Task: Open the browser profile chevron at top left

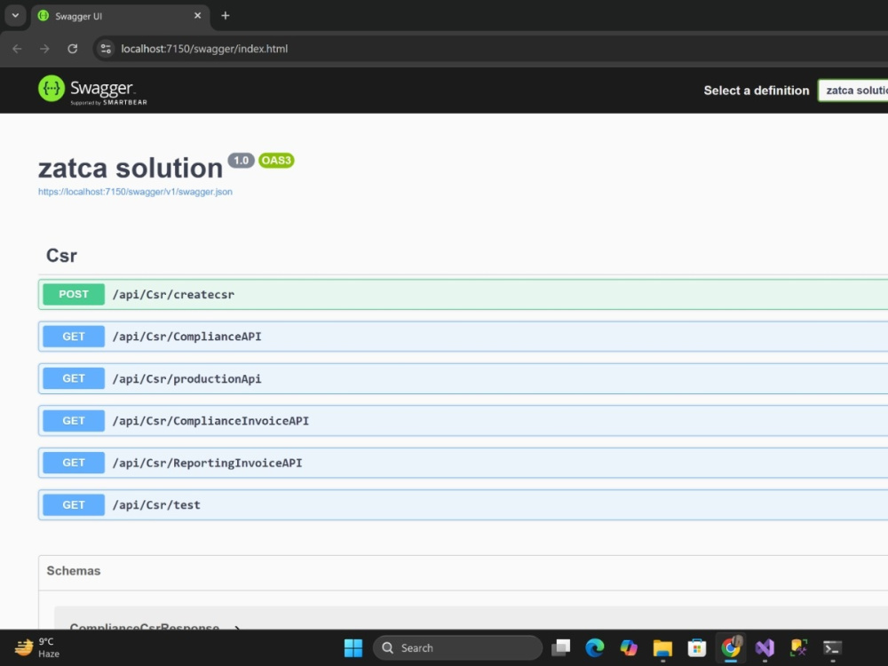Action: click(x=14, y=15)
